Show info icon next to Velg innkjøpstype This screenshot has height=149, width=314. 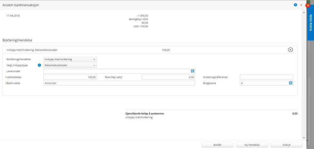[40, 65]
